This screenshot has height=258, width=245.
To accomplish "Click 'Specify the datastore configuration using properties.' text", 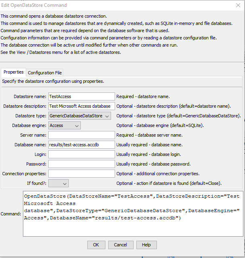I will [53, 81].
